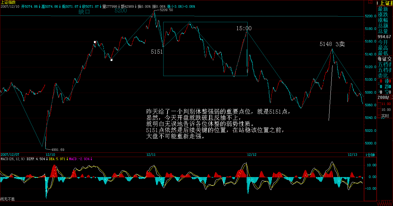Click the 上证指数 chart title

[8, 2]
